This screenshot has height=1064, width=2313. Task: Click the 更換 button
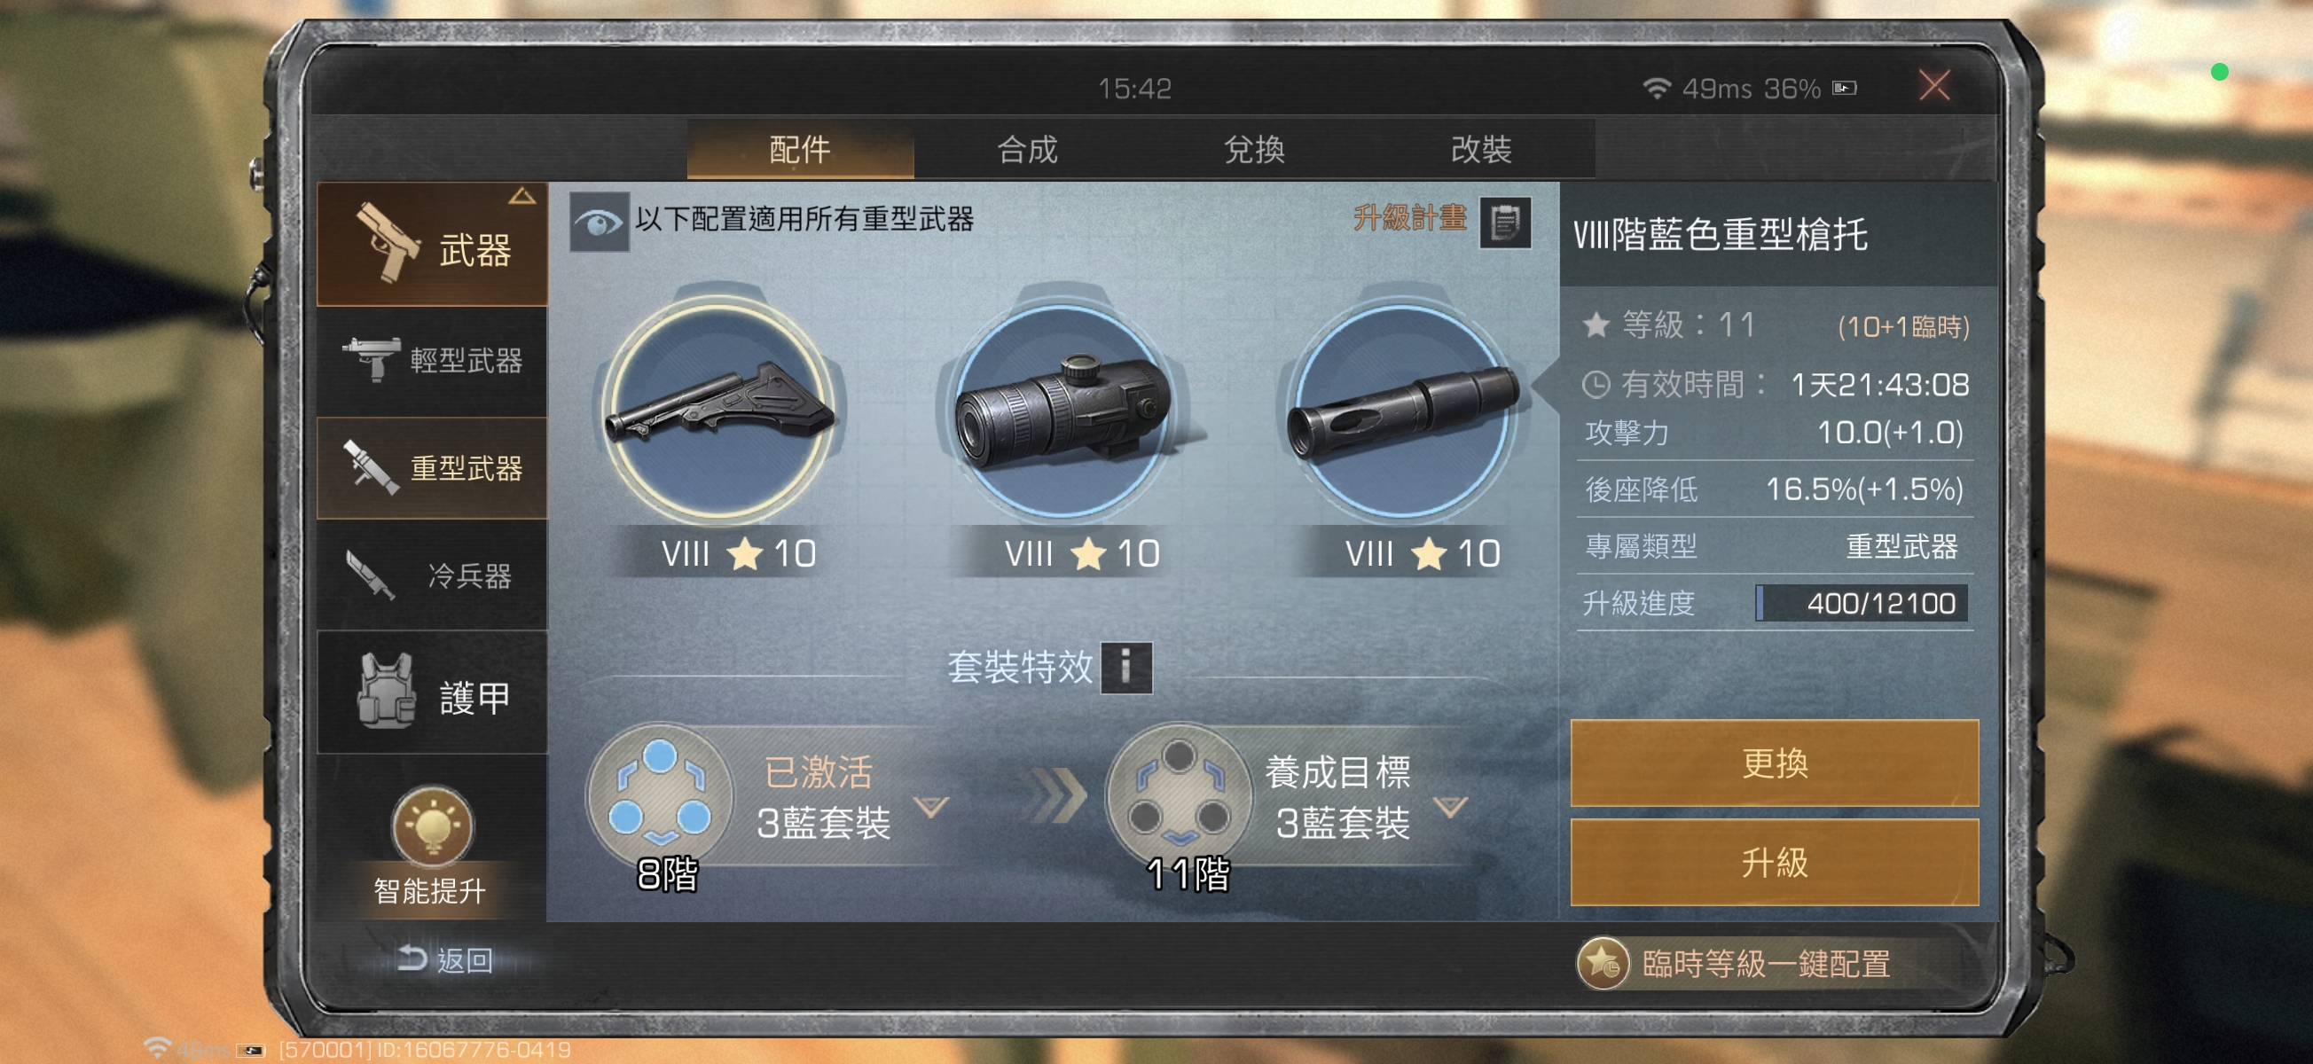coord(1775,763)
